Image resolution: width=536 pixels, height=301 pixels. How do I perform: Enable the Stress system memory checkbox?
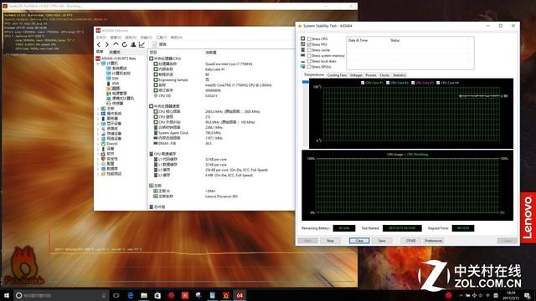coord(309,56)
